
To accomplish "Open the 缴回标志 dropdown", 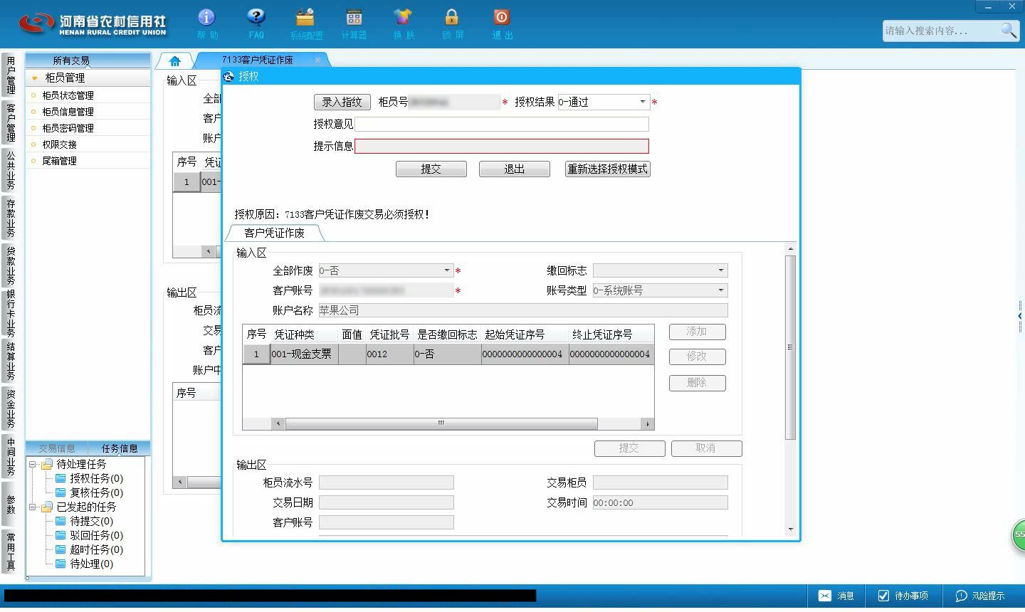I will (x=721, y=270).
